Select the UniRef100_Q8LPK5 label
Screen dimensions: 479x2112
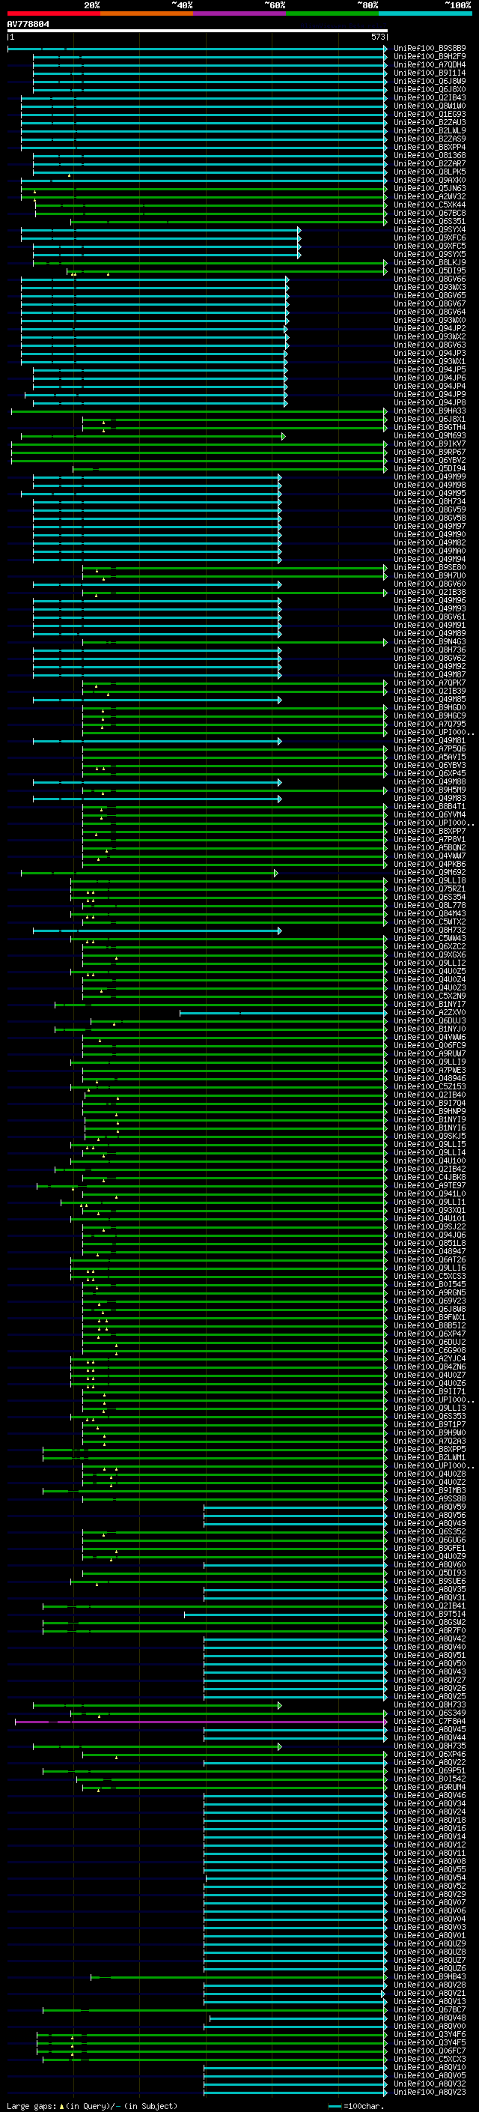click(430, 172)
